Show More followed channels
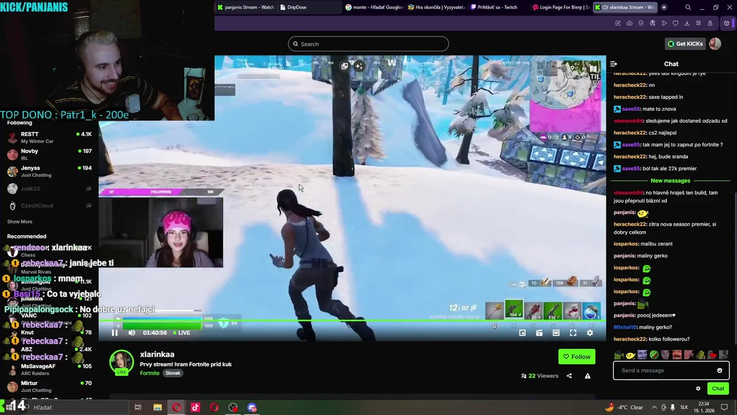Viewport: 737px width, 415px height. pos(20,221)
